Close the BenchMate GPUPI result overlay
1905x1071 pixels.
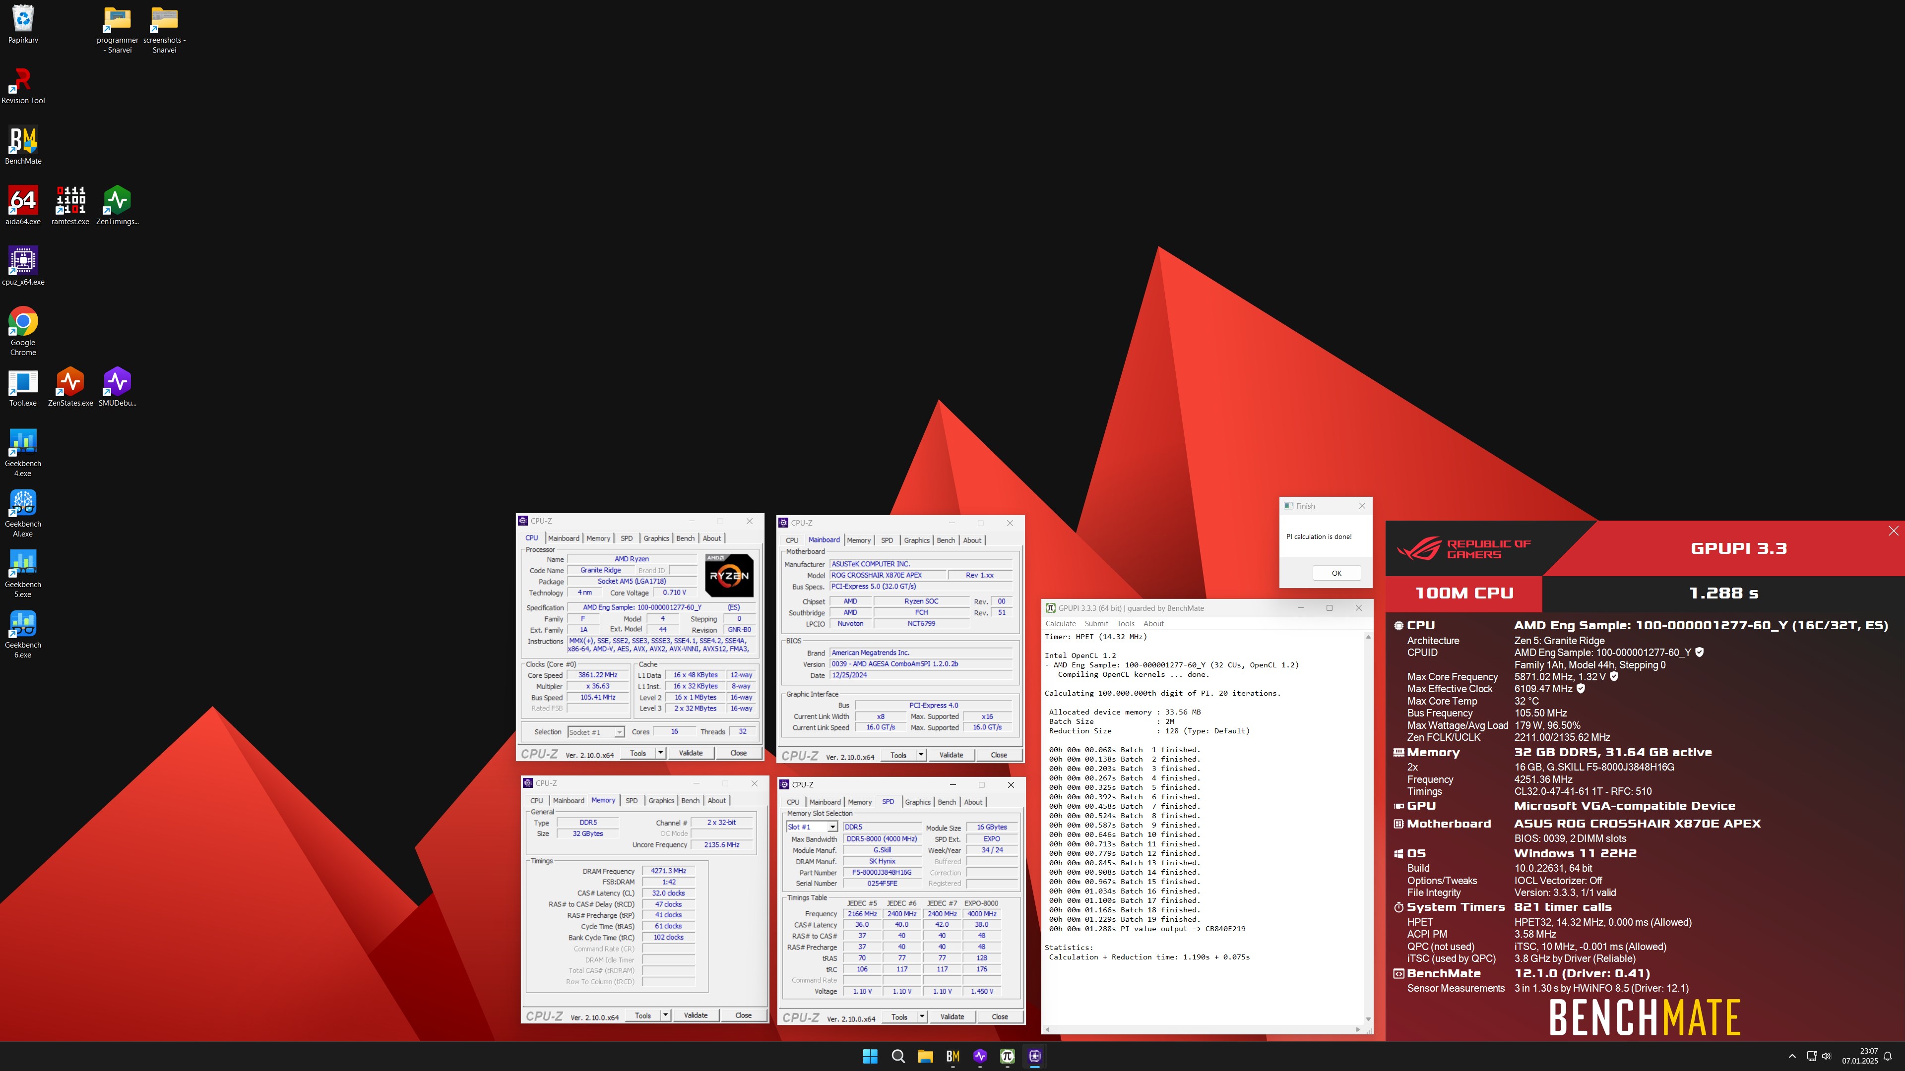click(1893, 531)
